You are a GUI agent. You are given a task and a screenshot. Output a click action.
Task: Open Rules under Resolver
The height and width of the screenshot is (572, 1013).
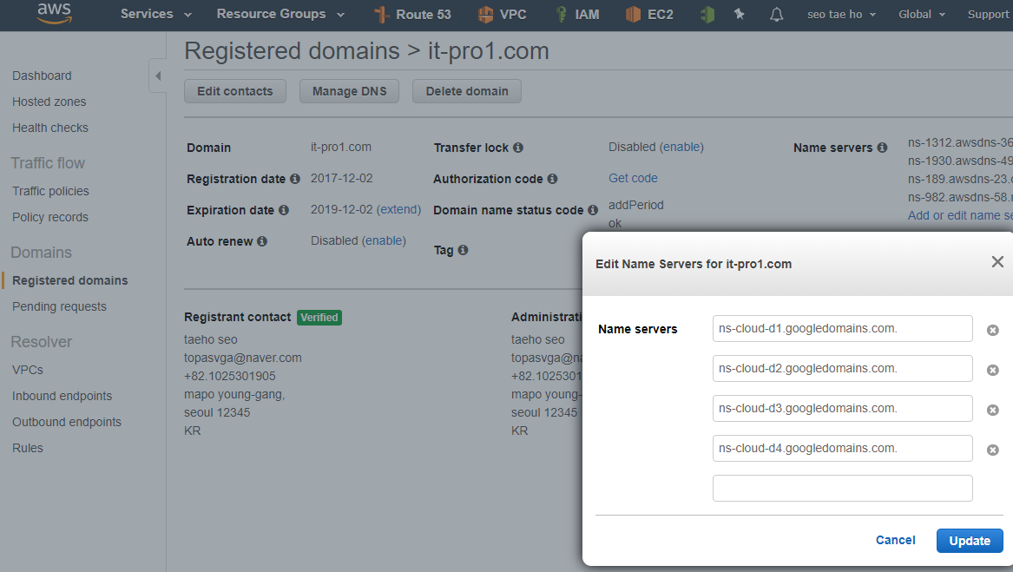pos(28,448)
